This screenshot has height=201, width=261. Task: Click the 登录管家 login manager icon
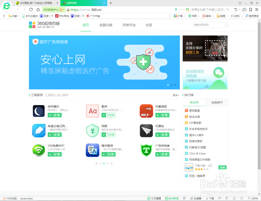[x=252, y=16]
